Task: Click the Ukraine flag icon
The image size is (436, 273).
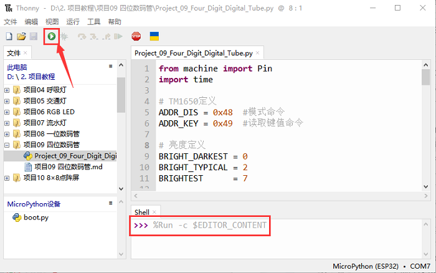Action: click(x=154, y=37)
